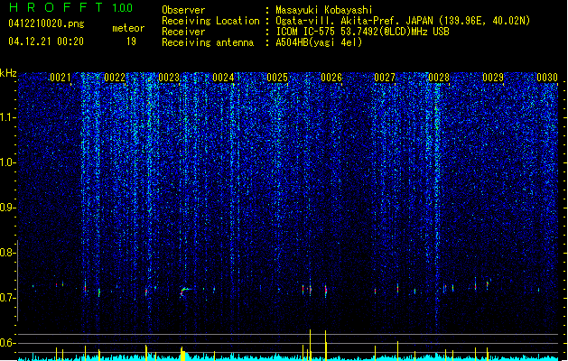
Task: Click the 0023 time marker
Action: tap(169, 78)
